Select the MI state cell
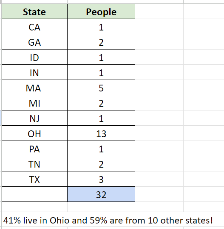This screenshot has height=229, width=224. click(x=34, y=103)
